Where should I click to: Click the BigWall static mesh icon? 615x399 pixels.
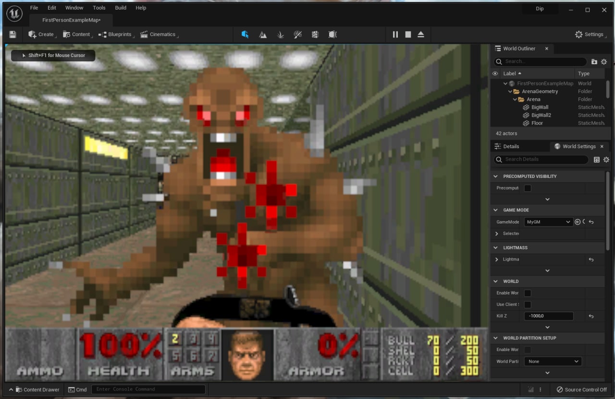(526, 107)
